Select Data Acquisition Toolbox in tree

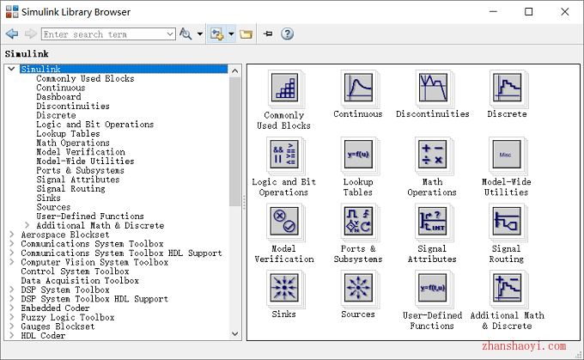point(80,280)
